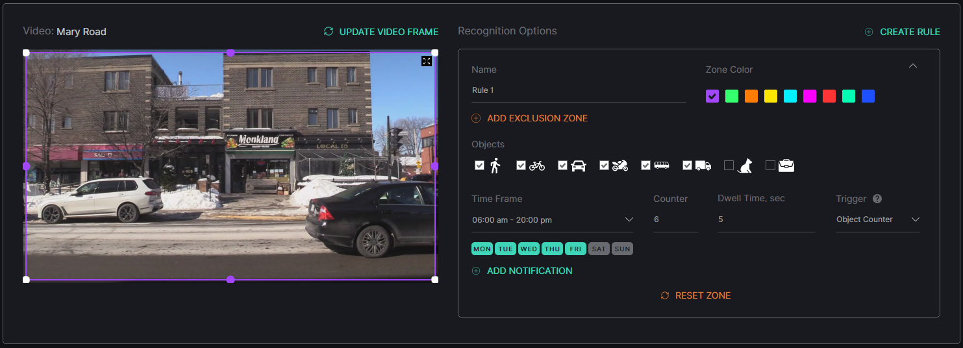This screenshot has height=348, width=963.
Task: Open the Trigger Object Counter dropdown
Action: pos(878,219)
